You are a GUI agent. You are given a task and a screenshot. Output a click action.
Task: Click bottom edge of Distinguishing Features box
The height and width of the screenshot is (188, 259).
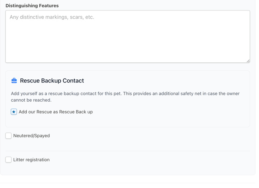point(128,62)
